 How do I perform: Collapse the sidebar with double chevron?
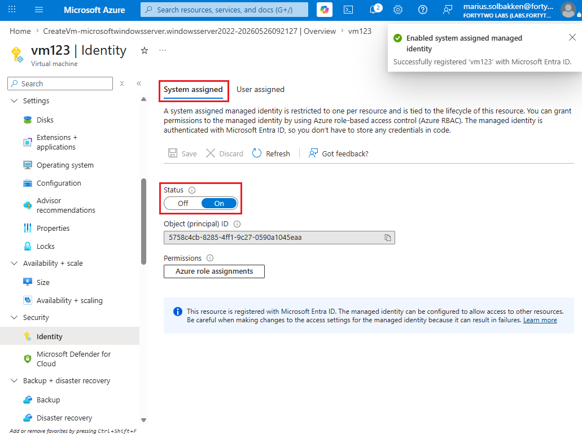[x=139, y=84]
